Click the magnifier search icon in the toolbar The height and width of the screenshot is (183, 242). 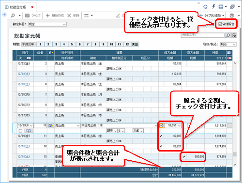[x=13, y=15]
